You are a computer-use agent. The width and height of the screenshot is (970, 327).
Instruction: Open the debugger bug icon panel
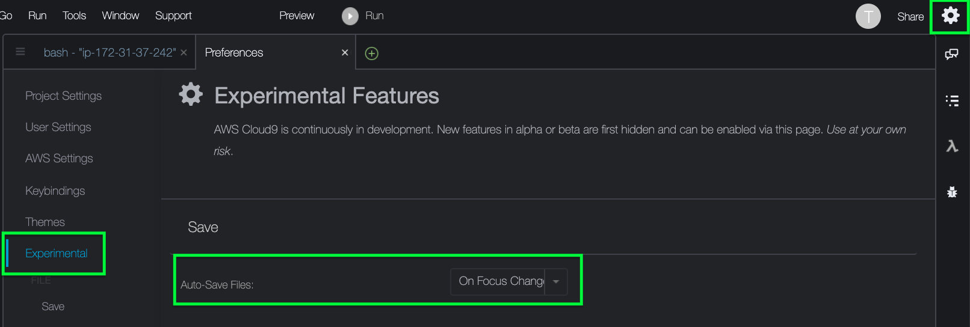[952, 192]
